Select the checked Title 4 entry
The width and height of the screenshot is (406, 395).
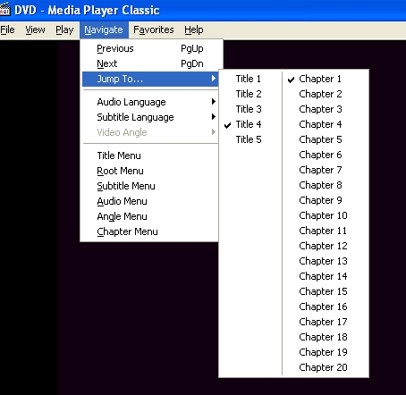250,124
